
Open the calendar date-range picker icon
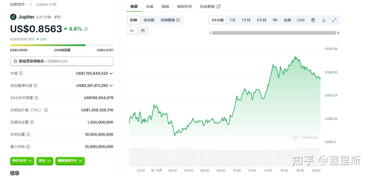[313, 20]
